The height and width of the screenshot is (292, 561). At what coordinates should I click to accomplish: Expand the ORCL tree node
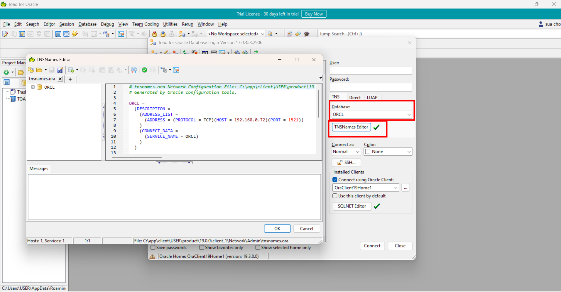(33, 87)
